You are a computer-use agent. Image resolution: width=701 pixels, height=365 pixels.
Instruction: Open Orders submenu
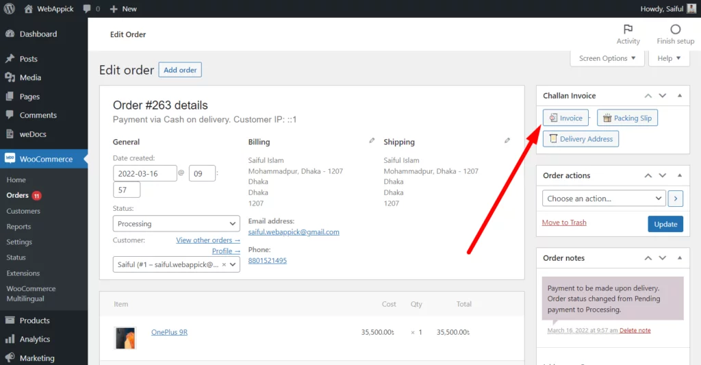17,195
